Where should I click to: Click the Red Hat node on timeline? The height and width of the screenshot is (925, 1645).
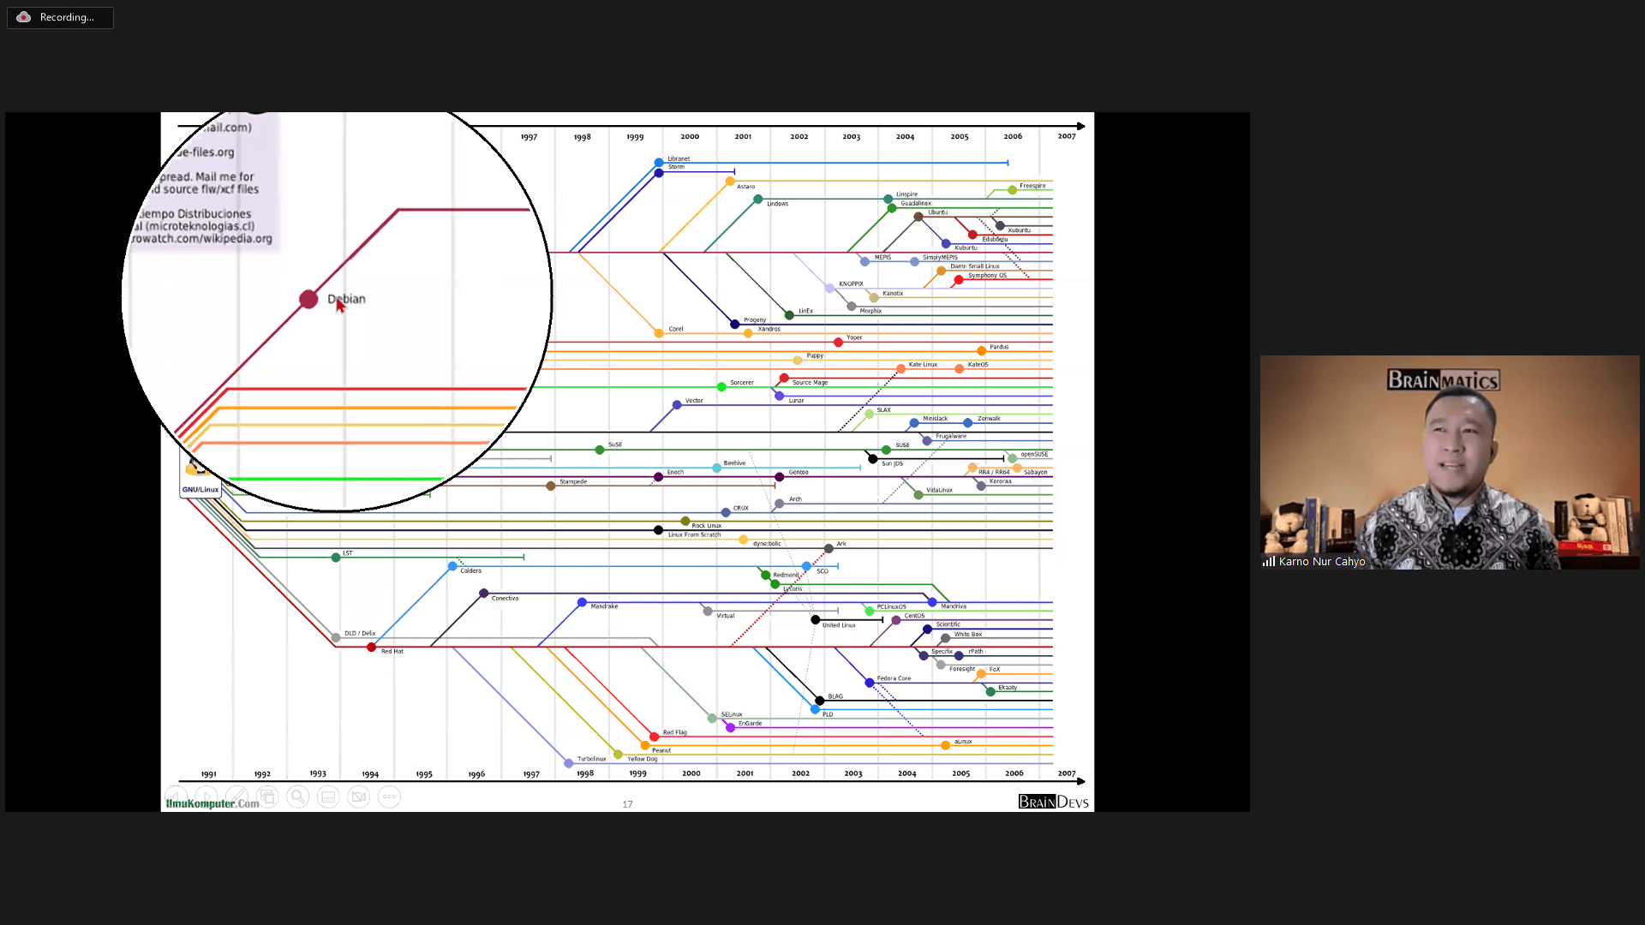pos(371,647)
